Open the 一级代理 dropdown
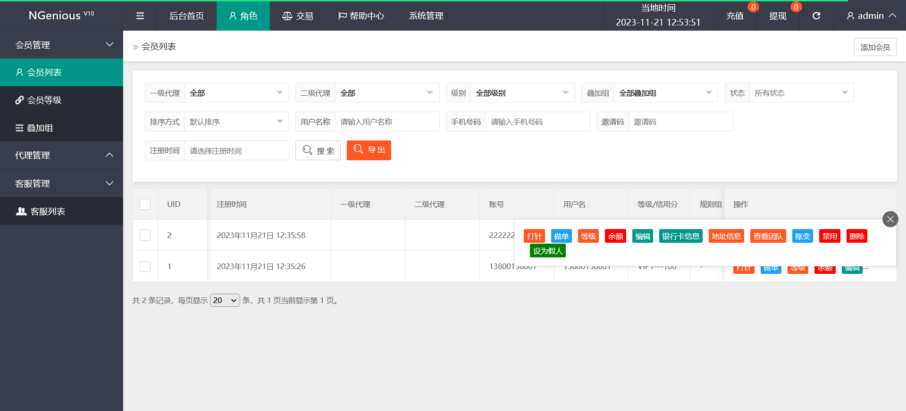This screenshot has height=411, width=906. pos(236,93)
